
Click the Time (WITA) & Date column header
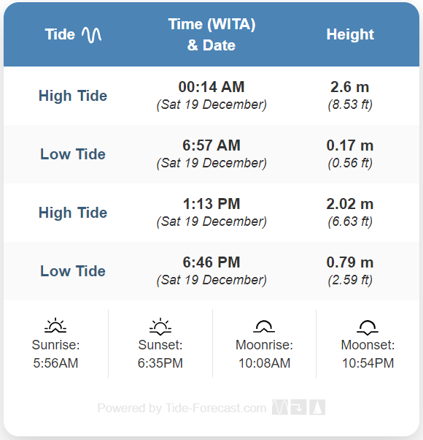coord(211,34)
